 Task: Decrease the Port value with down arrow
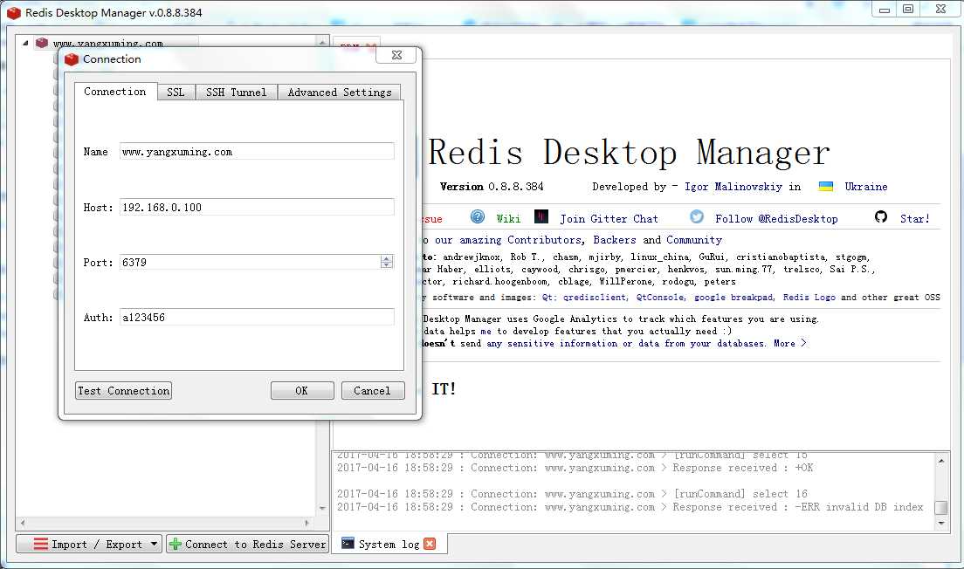[x=386, y=264]
